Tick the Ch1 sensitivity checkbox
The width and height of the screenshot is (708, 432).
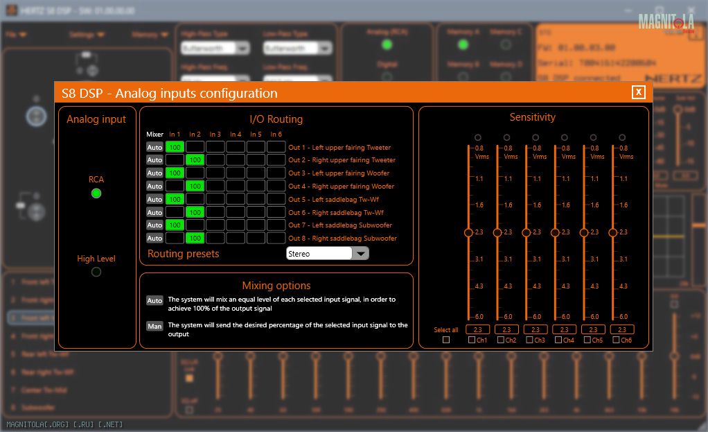pyautogui.click(x=472, y=340)
